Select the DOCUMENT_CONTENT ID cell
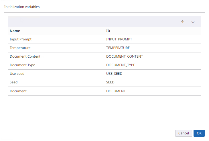The image size is (209, 141). (124, 56)
